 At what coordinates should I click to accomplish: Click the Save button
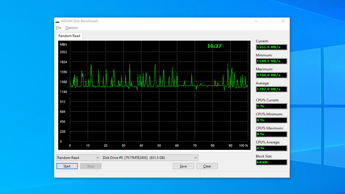[183, 166]
